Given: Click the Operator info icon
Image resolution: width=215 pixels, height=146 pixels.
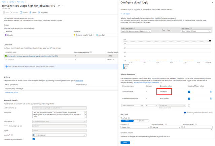Looking at the screenshot, I should [x=128, y=124].
